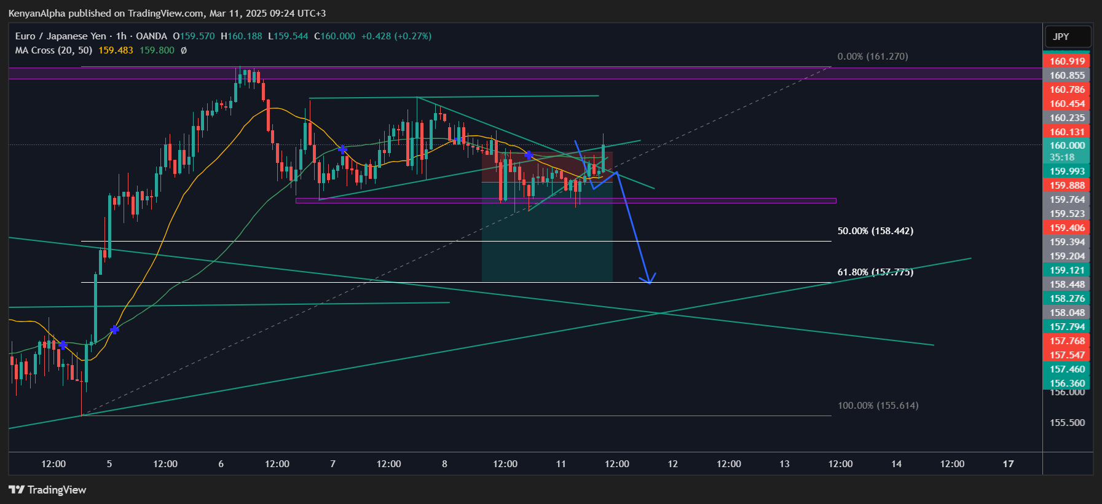Click the 160.235 price axis label
Viewport: 1102px width, 504px height.
[1067, 118]
